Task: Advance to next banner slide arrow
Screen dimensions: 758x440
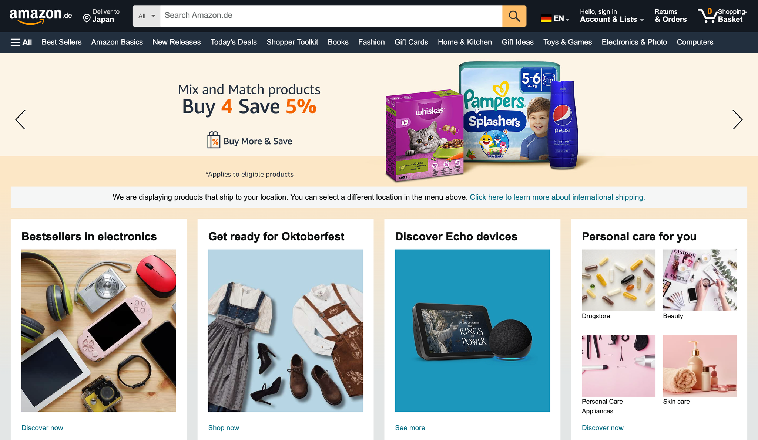Action: tap(737, 120)
